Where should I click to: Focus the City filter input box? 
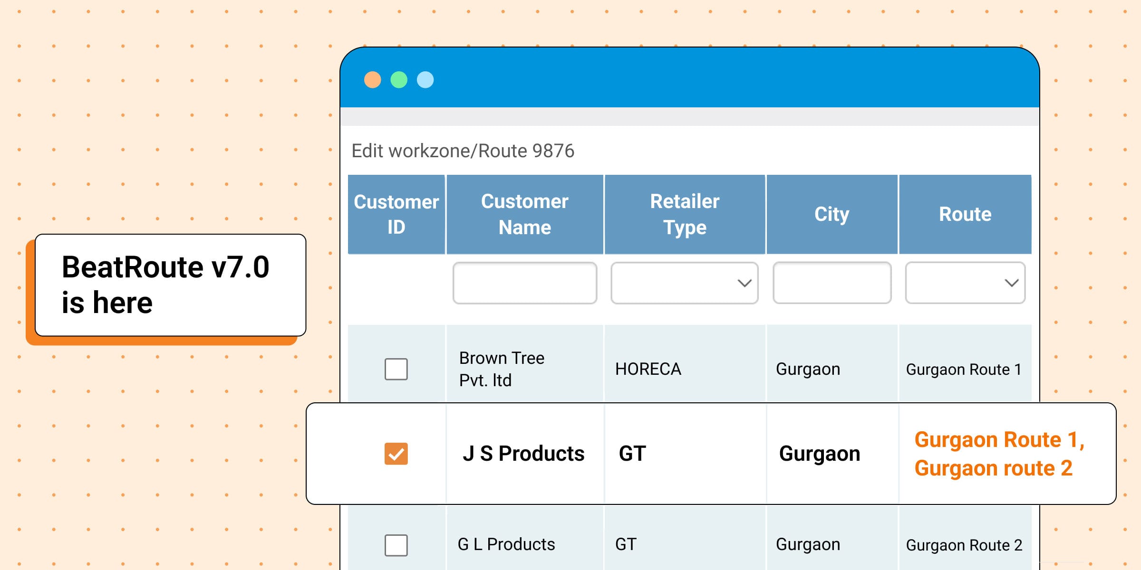point(832,283)
